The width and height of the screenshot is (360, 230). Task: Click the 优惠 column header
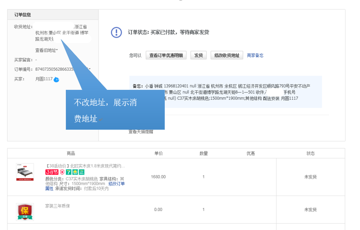point(251,153)
